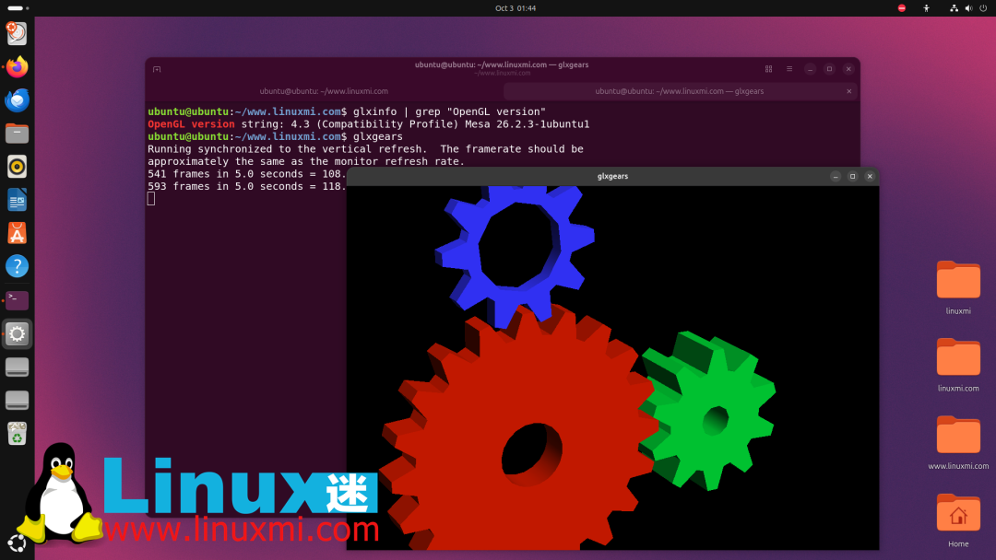
Task: Click the '541 frames in 5.0 seconds' line
Action: 246,174
